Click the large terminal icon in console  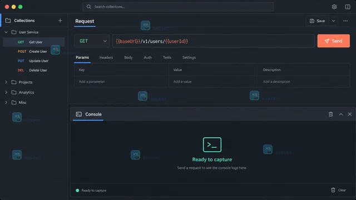[212, 144]
